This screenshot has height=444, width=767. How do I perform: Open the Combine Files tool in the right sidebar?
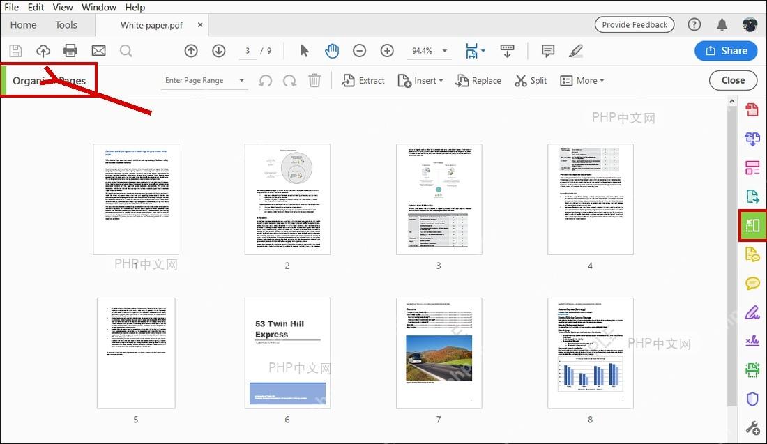(x=752, y=139)
